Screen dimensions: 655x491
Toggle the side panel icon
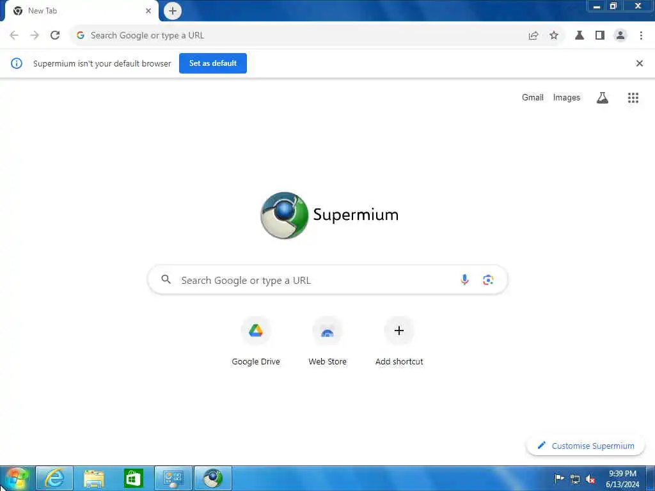point(600,36)
